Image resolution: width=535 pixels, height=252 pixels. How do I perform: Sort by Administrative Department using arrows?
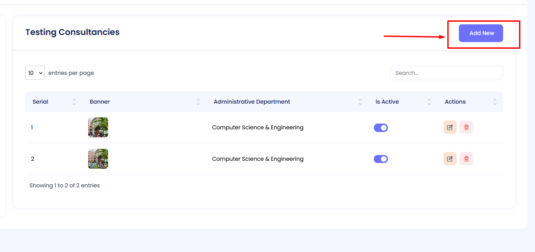(x=360, y=102)
